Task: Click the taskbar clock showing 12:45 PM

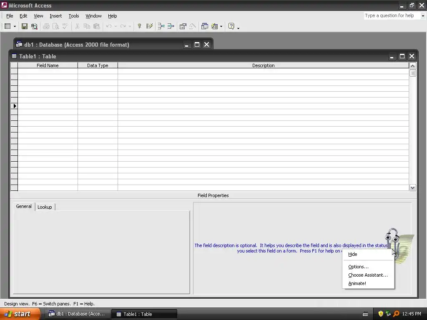Action: coord(412,314)
